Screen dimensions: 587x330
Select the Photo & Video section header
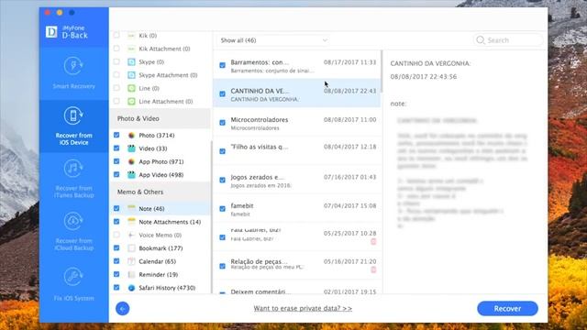[160, 118]
